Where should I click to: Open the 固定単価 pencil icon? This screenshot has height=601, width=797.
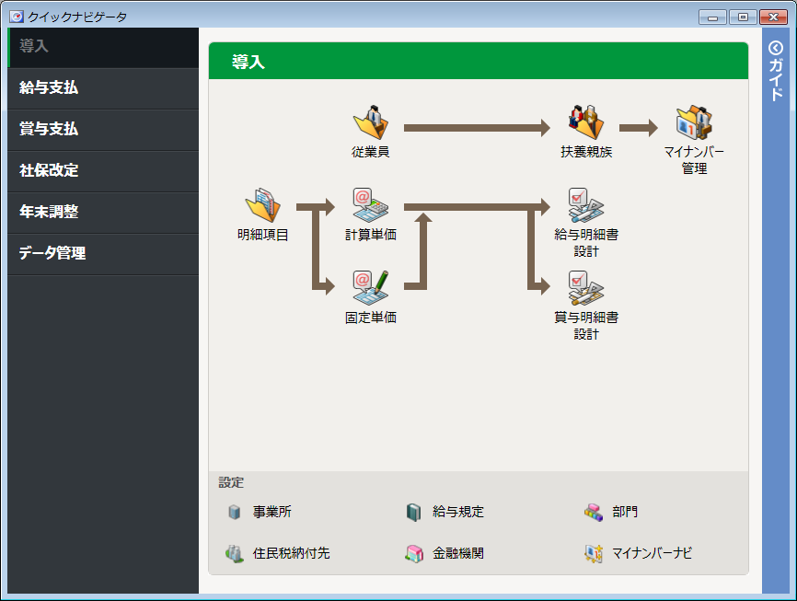tap(371, 288)
